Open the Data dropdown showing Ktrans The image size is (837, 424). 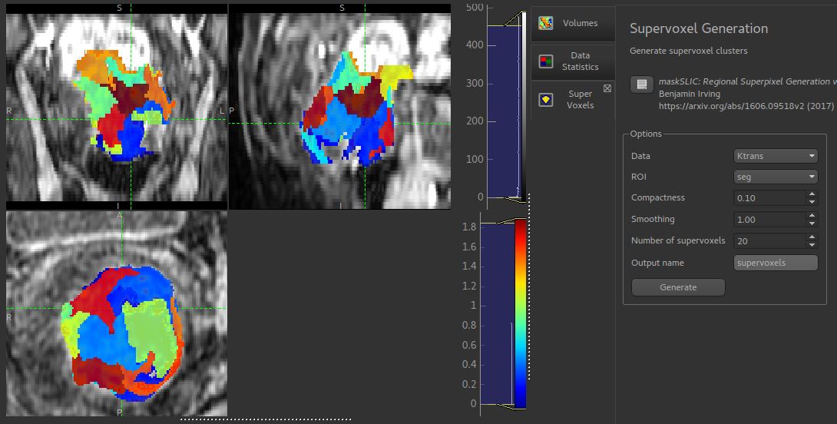point(776,156)
